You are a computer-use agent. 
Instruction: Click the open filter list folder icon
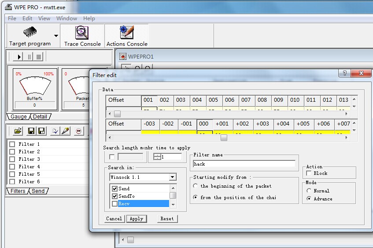(x=18, y=131)
